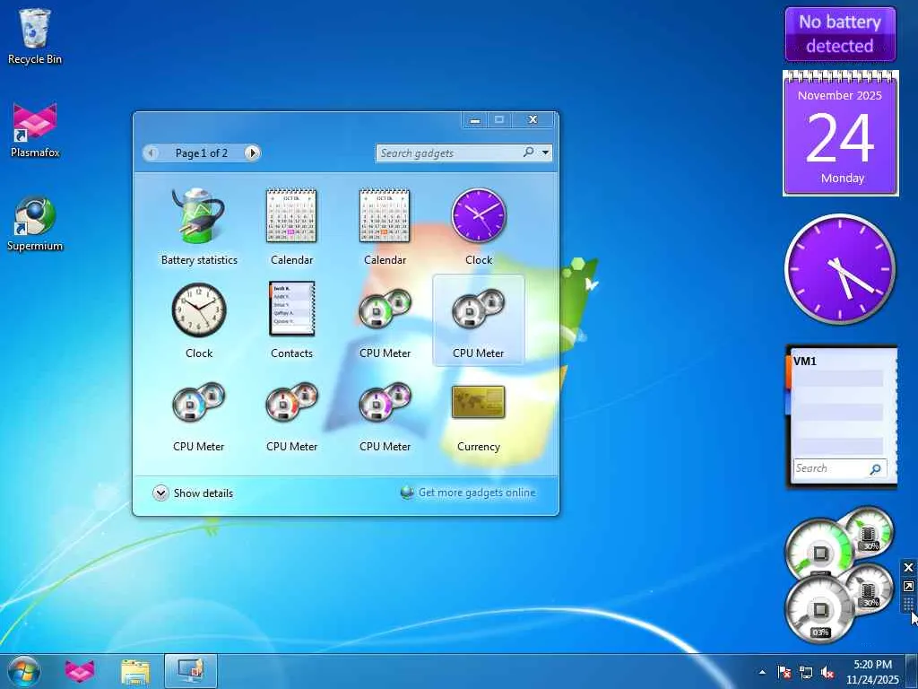Click the Larger size button on gadget

coord(908,586)
